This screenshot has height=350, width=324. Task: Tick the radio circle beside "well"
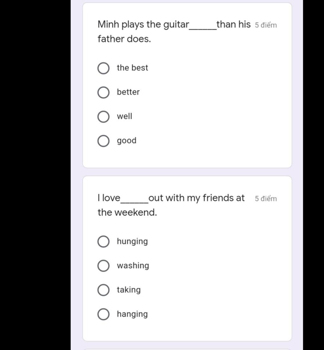pos(103,117)
